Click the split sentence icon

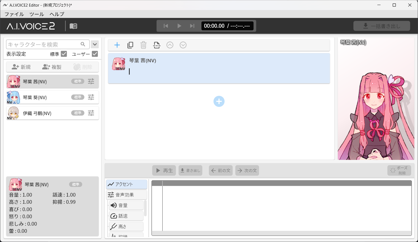[157, 45]
